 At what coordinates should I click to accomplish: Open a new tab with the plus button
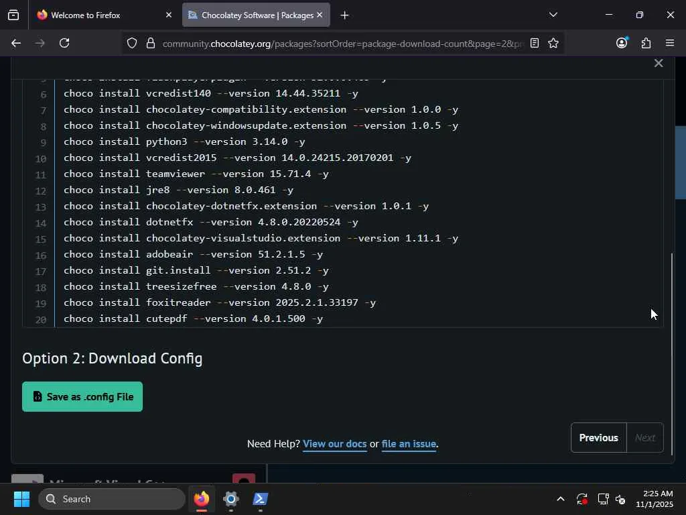(345, 15)
